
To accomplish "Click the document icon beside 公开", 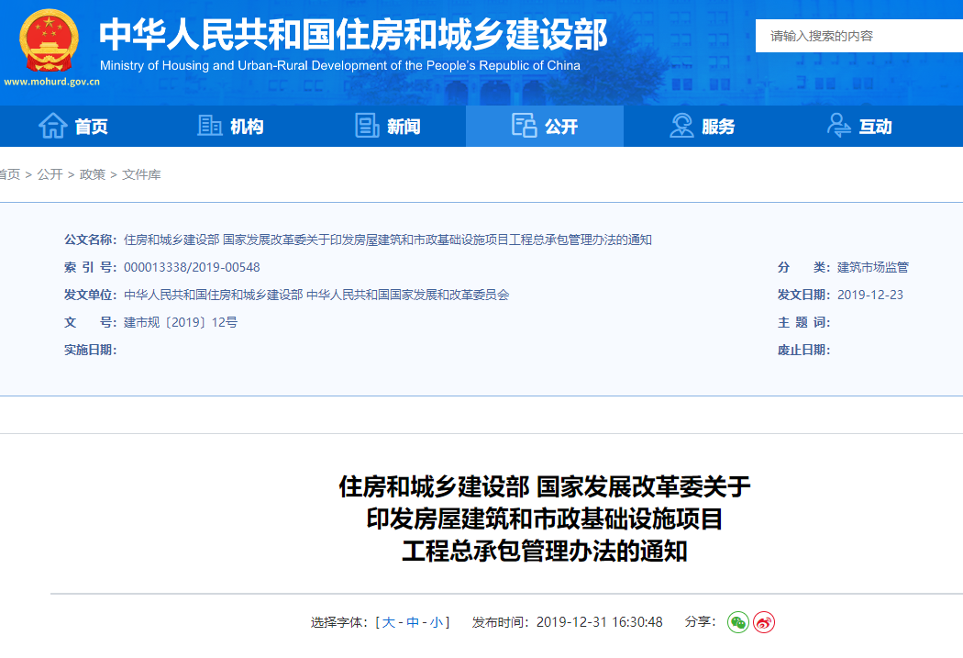I will [x=524, y=126].
